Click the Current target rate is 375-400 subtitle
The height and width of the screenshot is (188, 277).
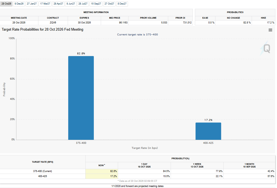(x=138, y=35)
